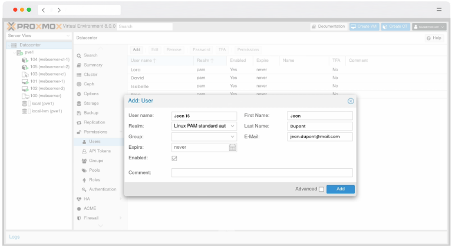Click the API Tokens icon in sidebar
The width and height of the screenshot is (452, 247).
[84, 151]
